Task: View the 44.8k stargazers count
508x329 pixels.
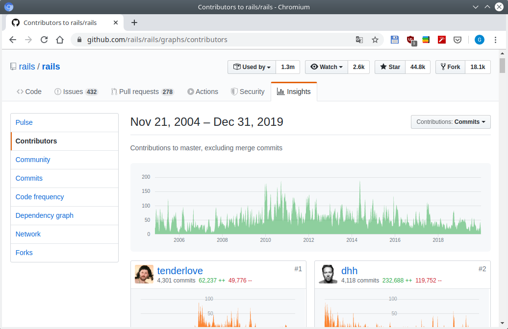Action: point(418,67)
